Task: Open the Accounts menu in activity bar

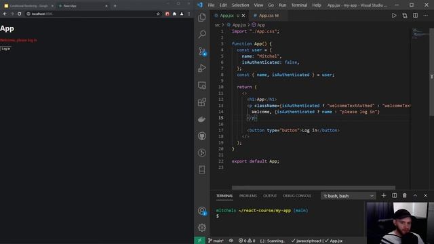Action: tap(202, 211)
